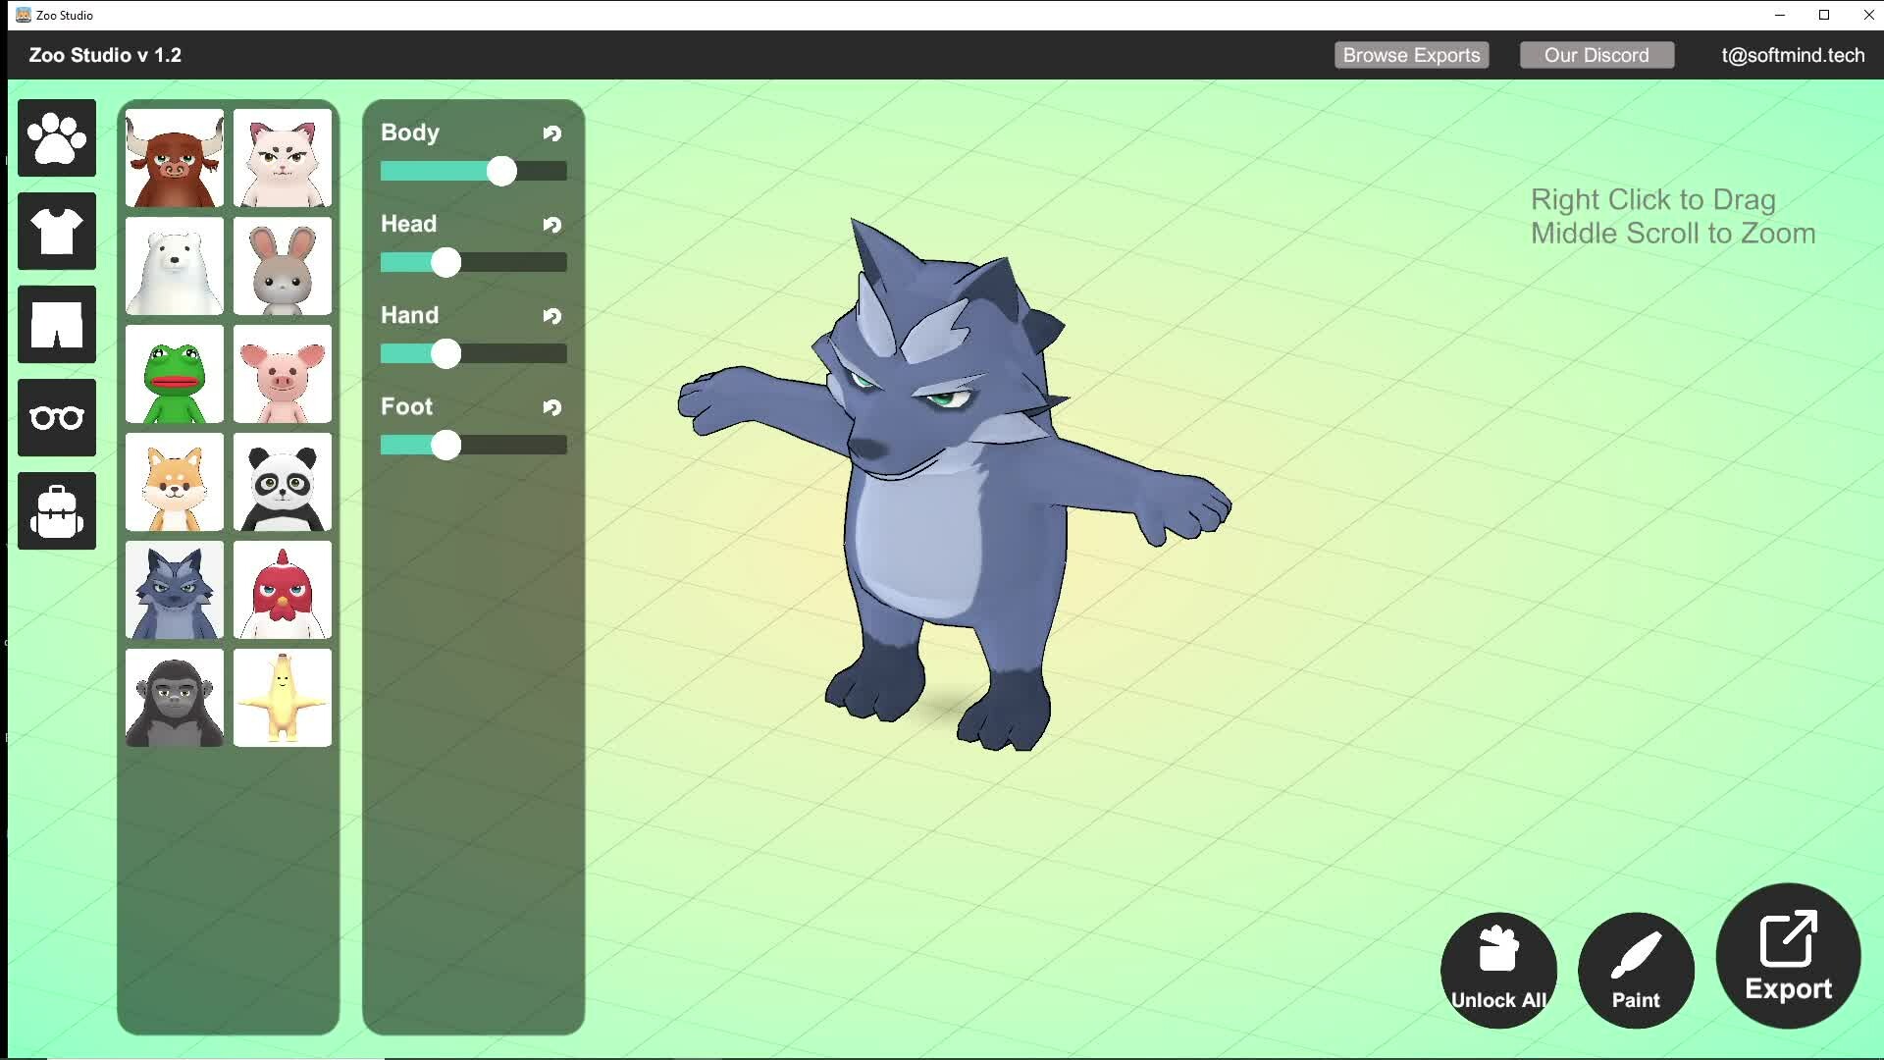Select the glasses accessories category

57,418
